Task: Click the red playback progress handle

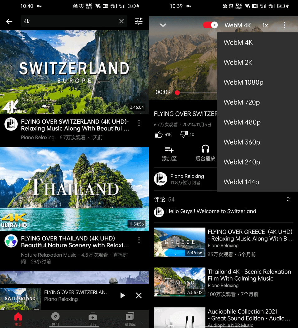Action: (177, 93)
